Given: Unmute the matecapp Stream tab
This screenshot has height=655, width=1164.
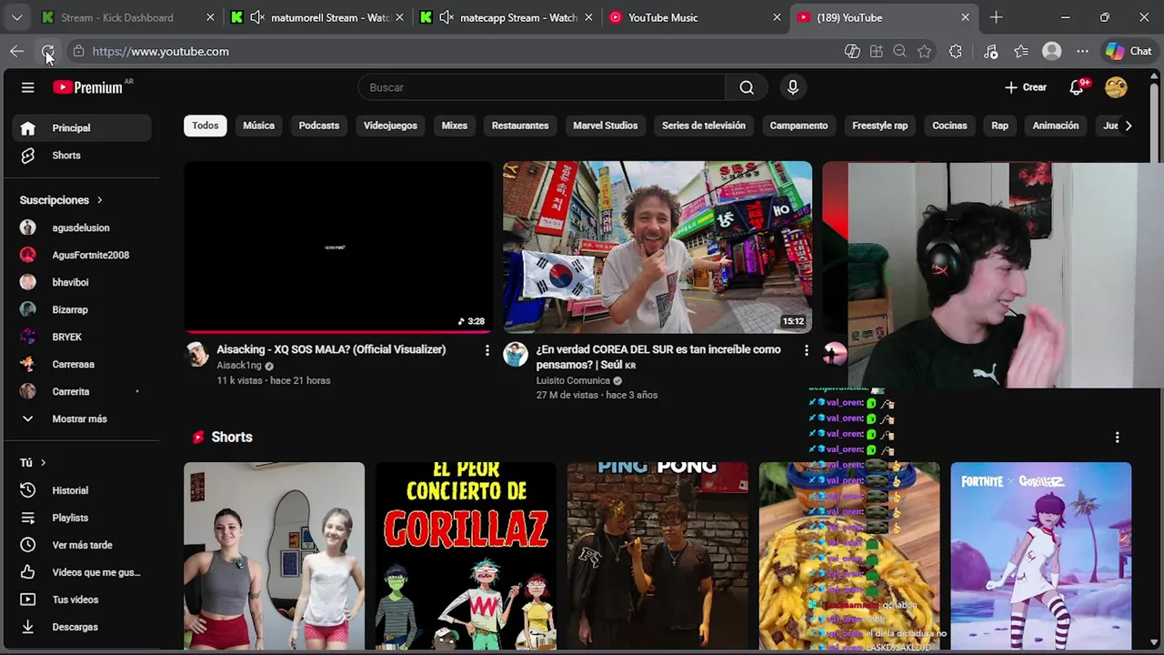Looking at the screenshot, I should pos(447,17).
